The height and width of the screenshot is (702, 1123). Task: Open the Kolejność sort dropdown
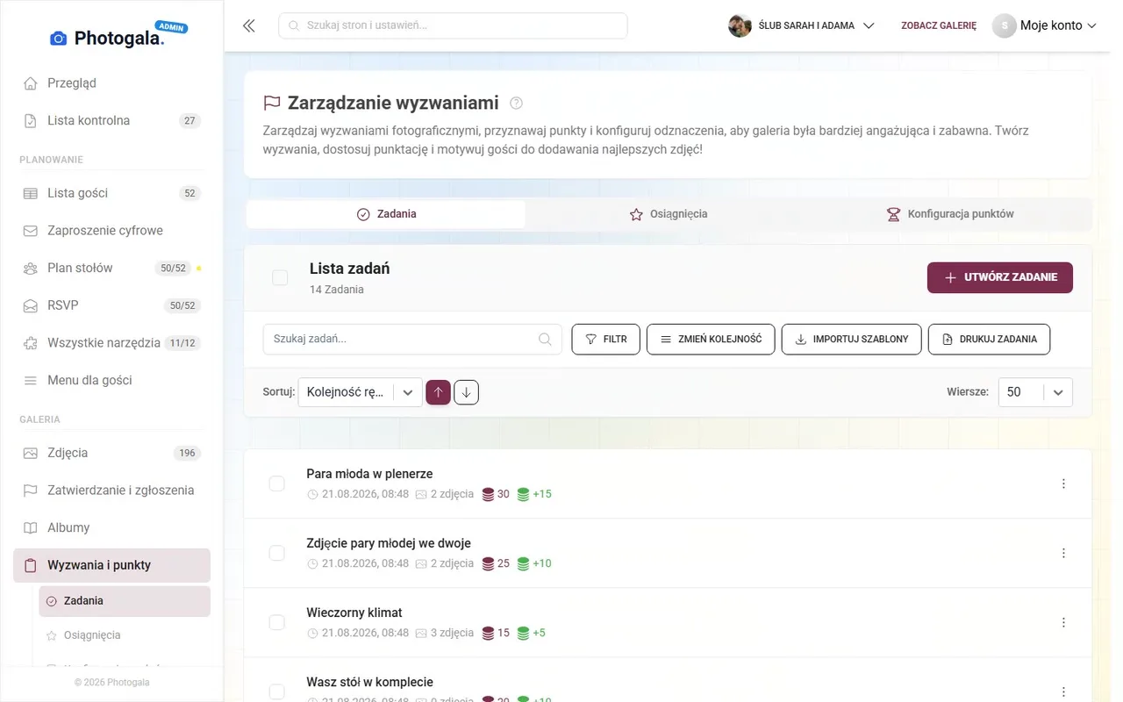coord(360,392)
